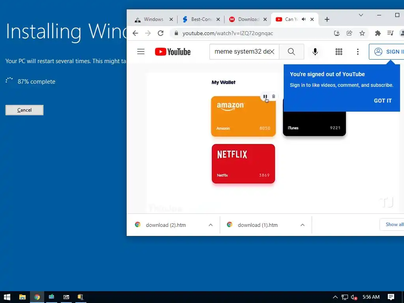Open the Windows Start menu
Viewport: 404px width, 303px height.
7,297
